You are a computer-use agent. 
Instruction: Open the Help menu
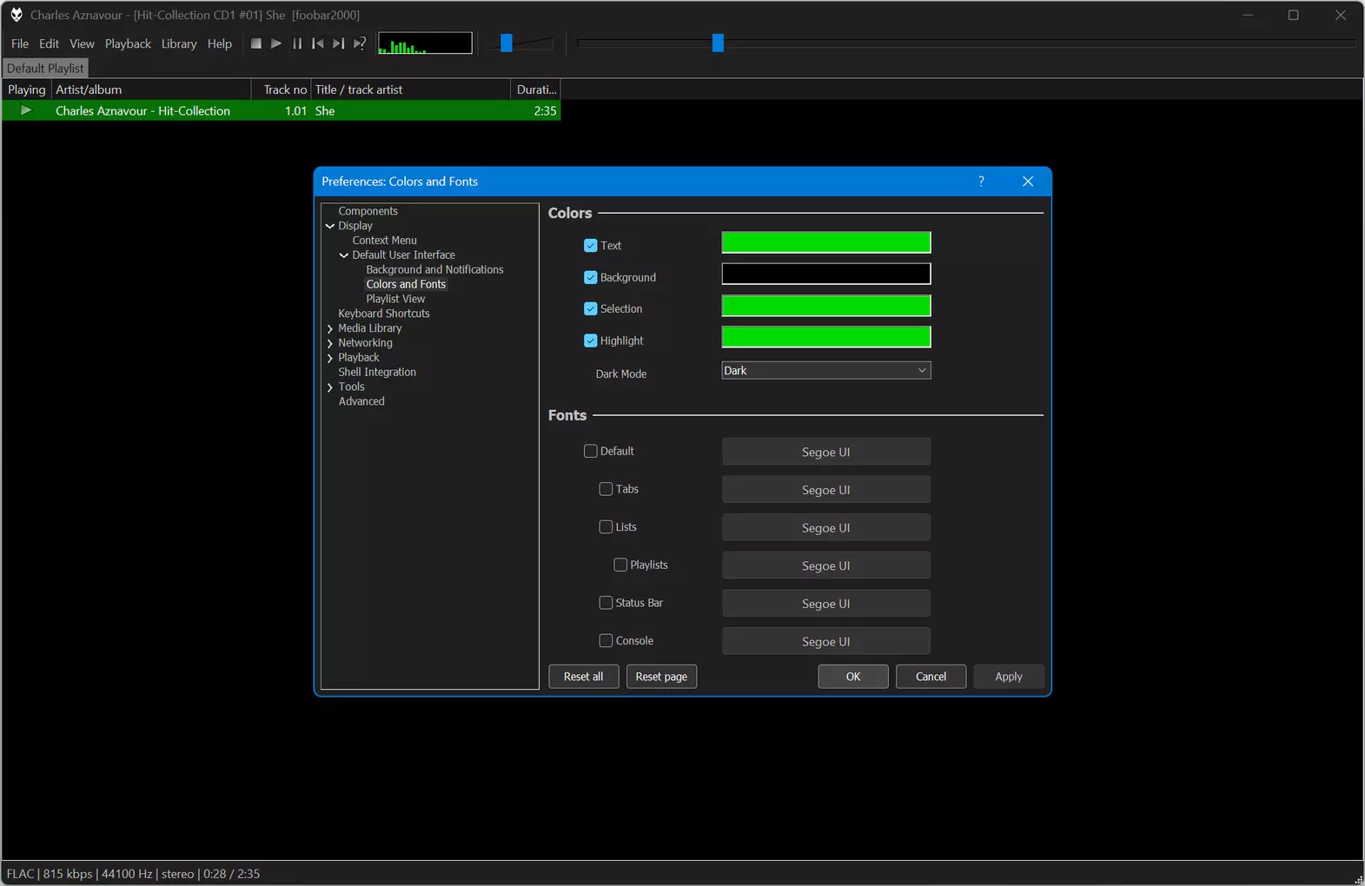coord(220,43)
